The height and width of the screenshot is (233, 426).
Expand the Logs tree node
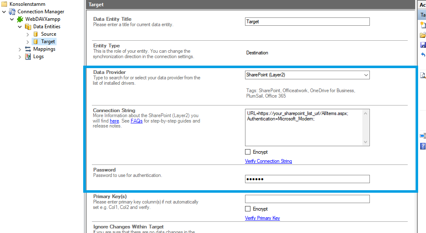coord(20,57)
